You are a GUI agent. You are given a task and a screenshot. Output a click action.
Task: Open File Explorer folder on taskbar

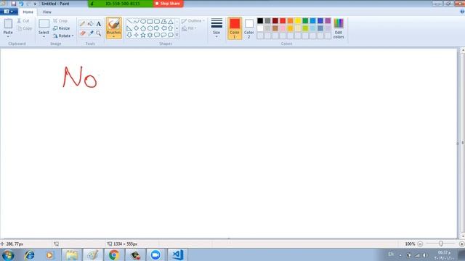coord(71,254)
